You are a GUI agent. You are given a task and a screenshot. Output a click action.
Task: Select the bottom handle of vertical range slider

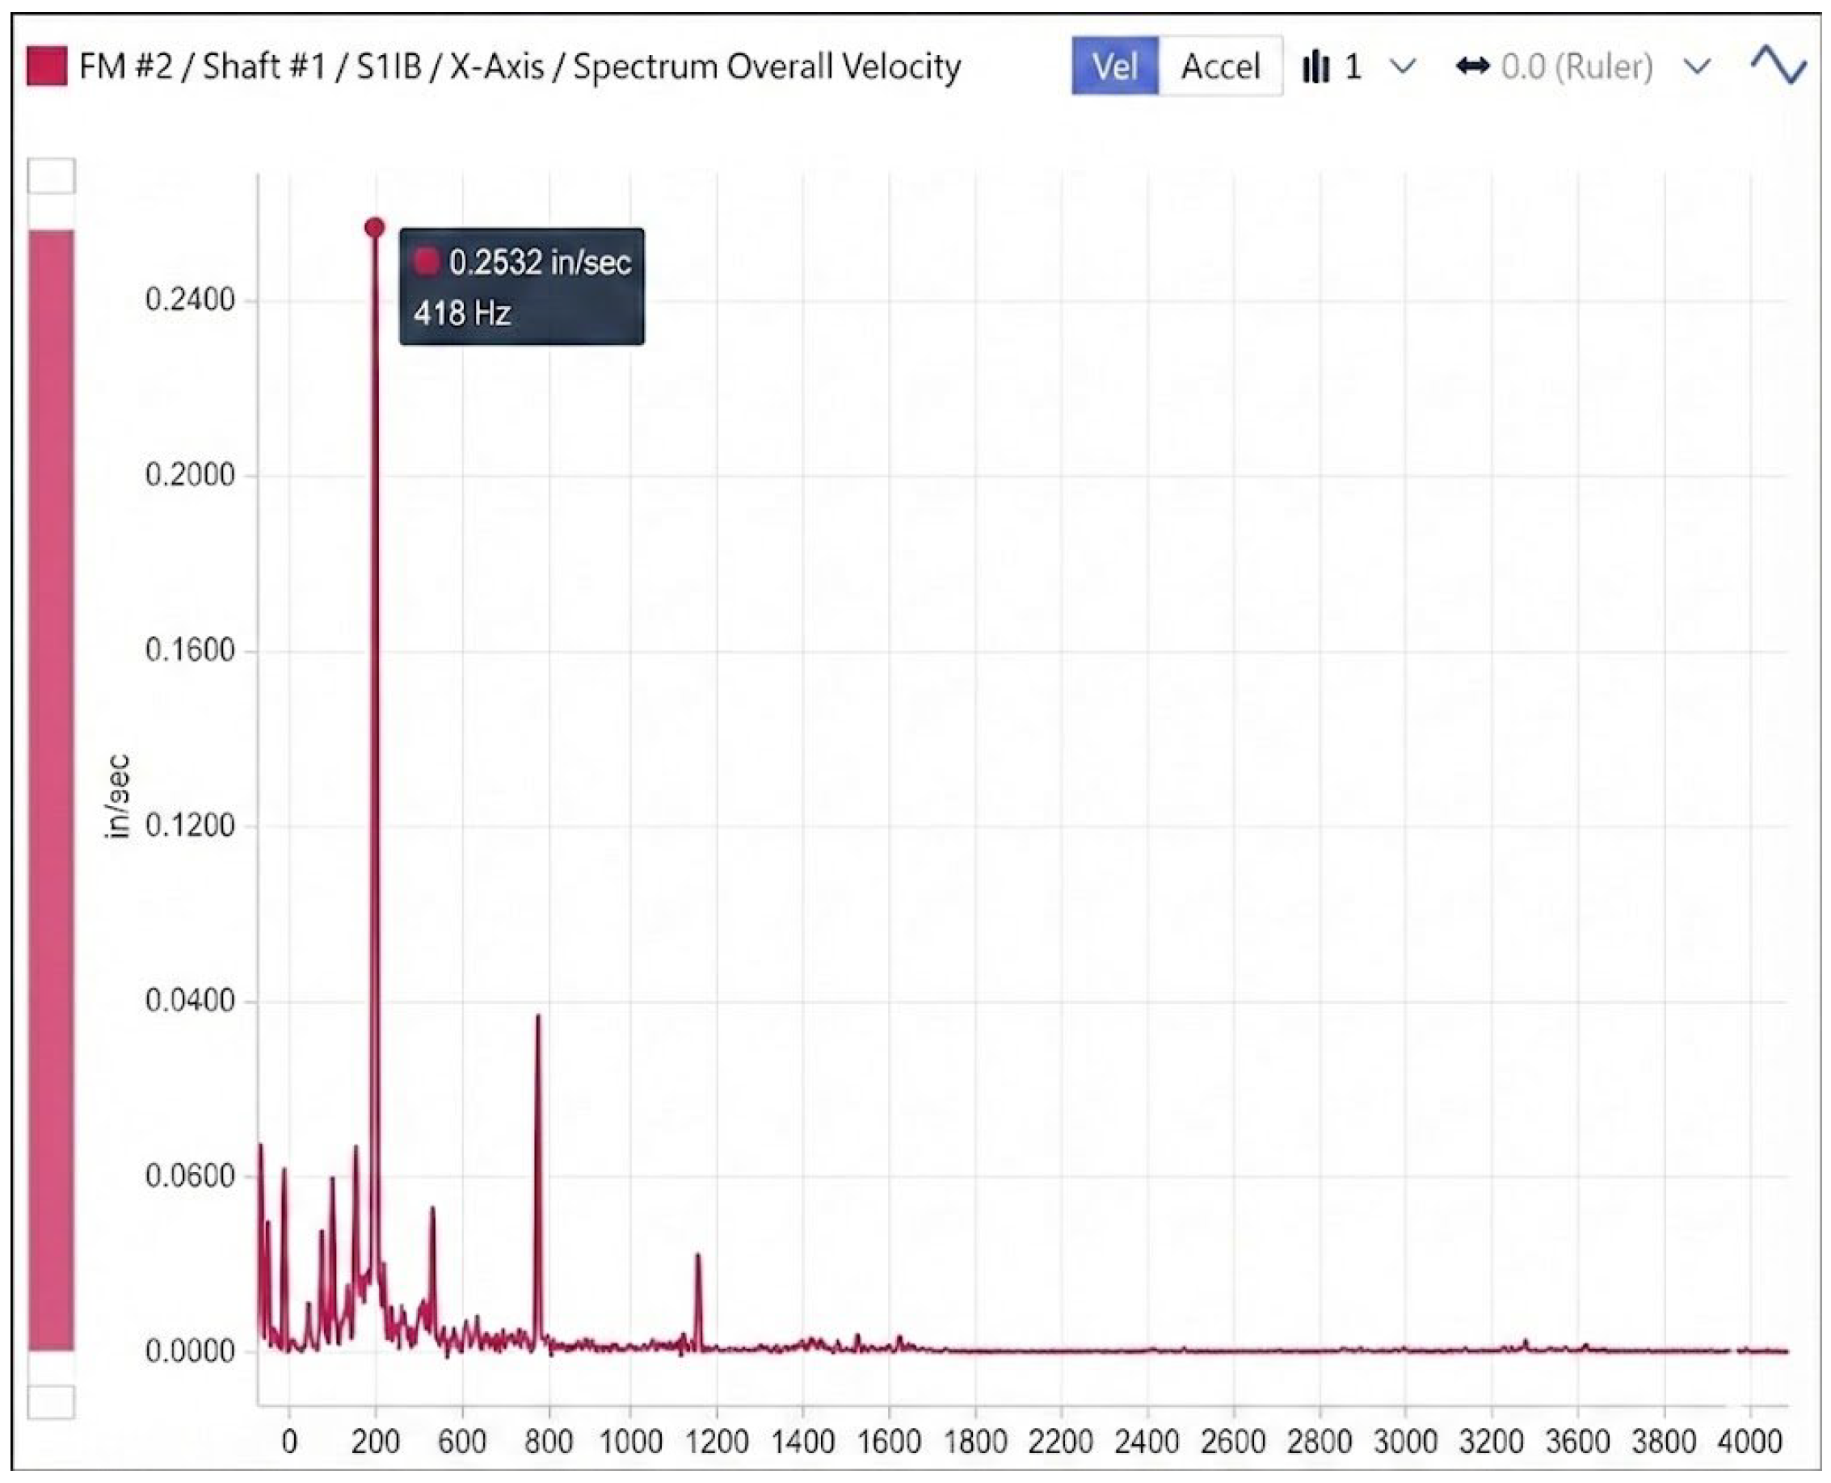pyautogui.click(x=51, y=1402)
